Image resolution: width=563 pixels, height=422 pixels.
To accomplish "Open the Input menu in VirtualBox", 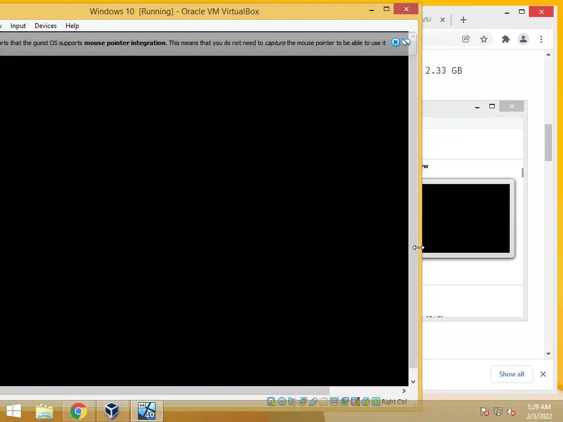I will pyautogui.click(x=18, y=26).
